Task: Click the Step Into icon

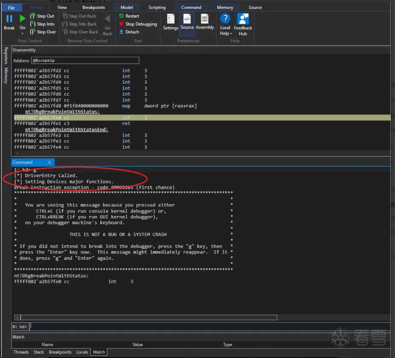Action: tap(32, 24)
